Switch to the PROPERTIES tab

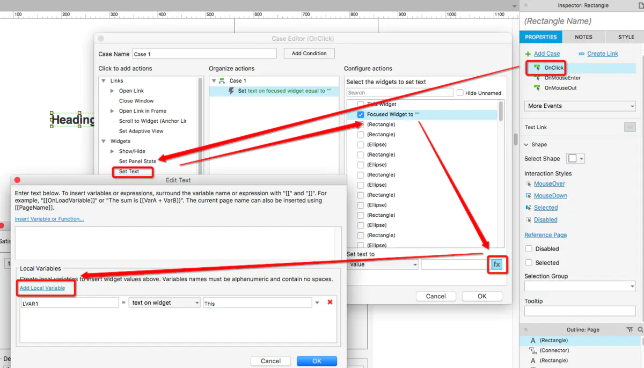541,37
